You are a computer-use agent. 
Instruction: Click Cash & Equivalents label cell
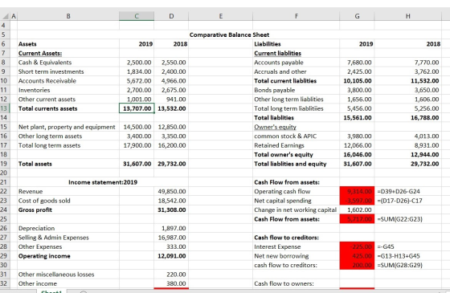point(68,63)
